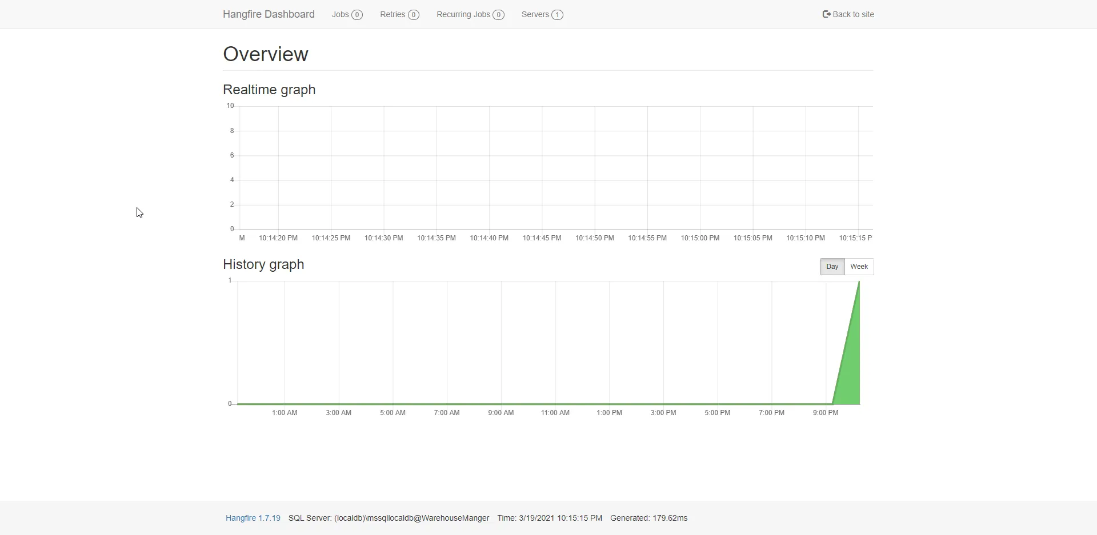Switch History graph to Week view
1097x535 pixels.
[859, 267]
